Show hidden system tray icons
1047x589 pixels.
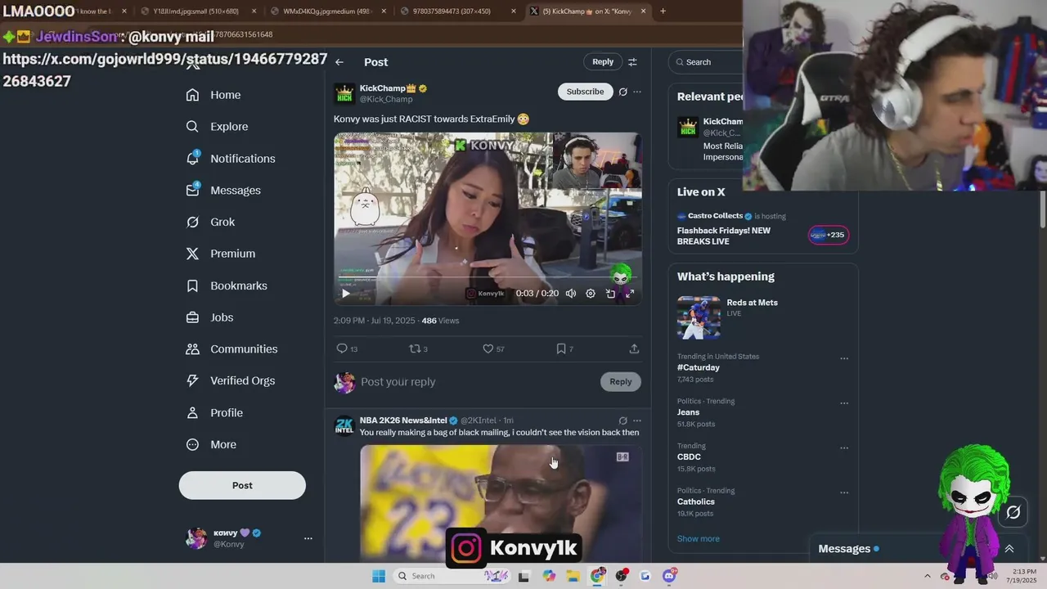click(x=927, y=576)
